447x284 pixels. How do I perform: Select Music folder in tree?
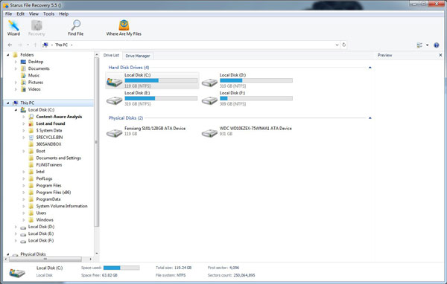(34, 75)
